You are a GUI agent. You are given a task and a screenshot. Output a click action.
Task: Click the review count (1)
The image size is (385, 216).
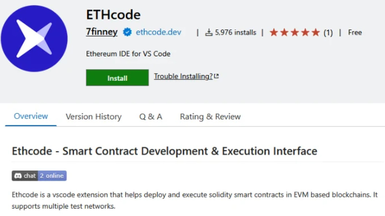(x=328, y=33)
